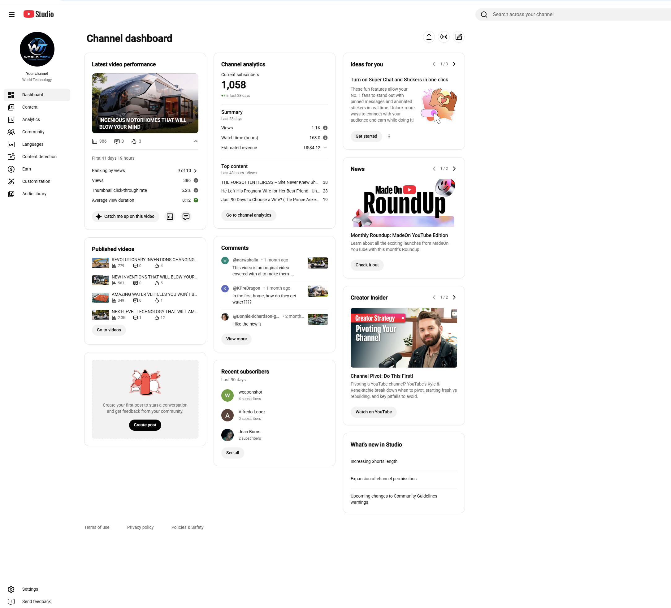The width and height of the screenshot is (671, 608).
Task: Open the hamburger navigation menu
Action: click(x=12, y=14)
